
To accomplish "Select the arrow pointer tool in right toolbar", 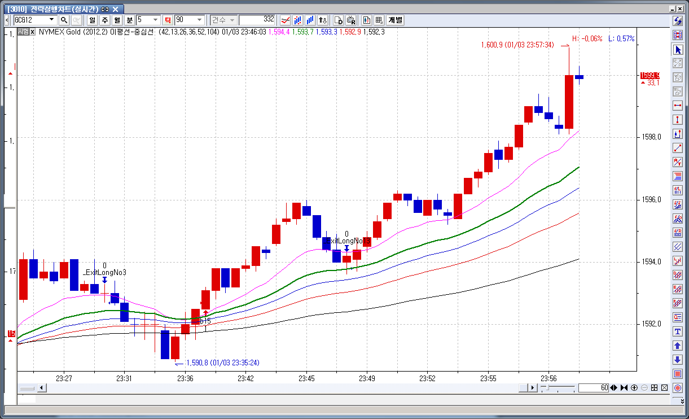I will click(678, 50).
